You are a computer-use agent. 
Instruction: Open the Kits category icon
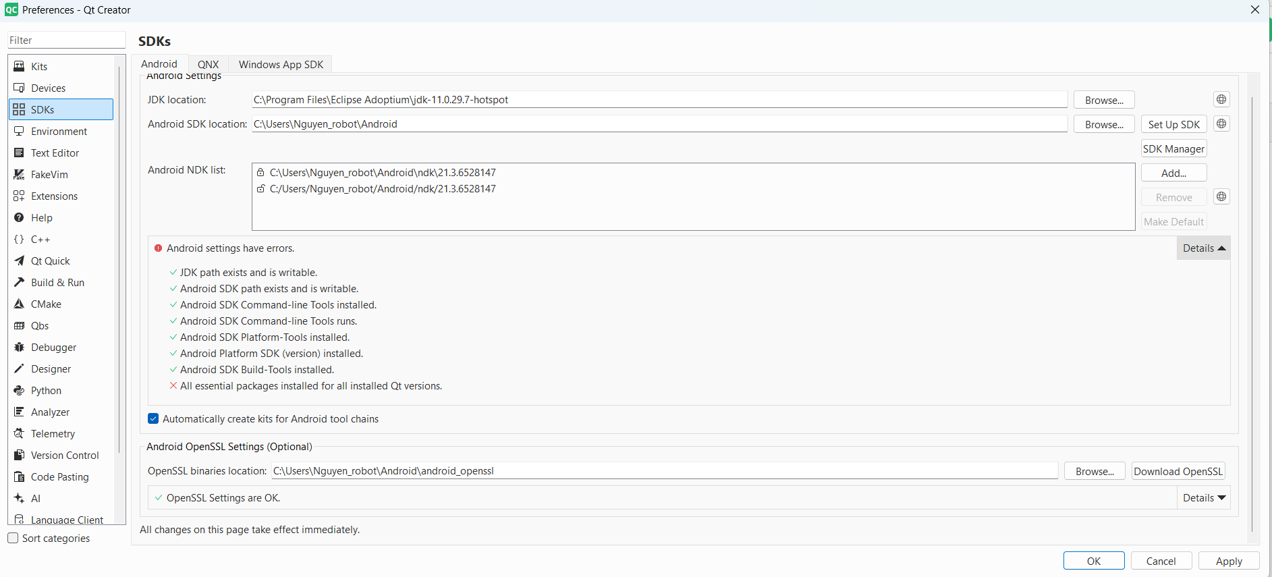19,66
